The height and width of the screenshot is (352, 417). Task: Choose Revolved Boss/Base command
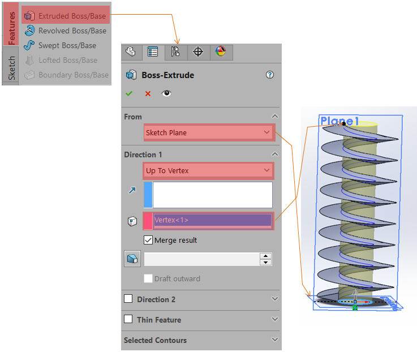tap(66, 31)
